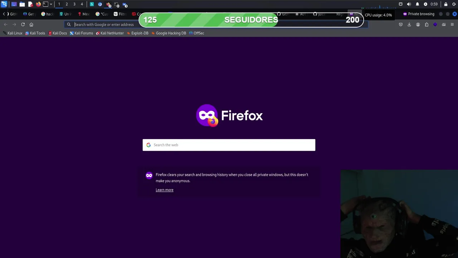Switch to the 'juice' GitHub tab
The height and width of the screenshot is (258, 458).
coord(320,14)
